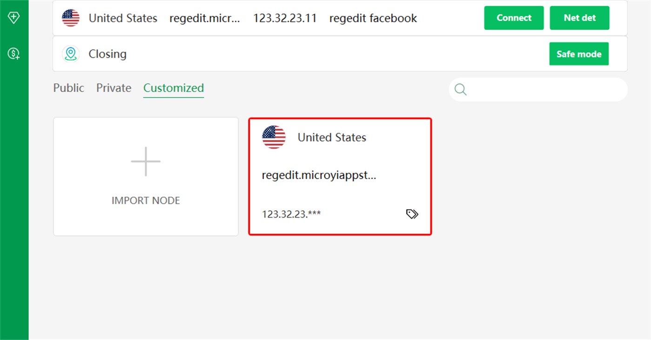Click the tag icon on the United States node

tap(412, 214)
